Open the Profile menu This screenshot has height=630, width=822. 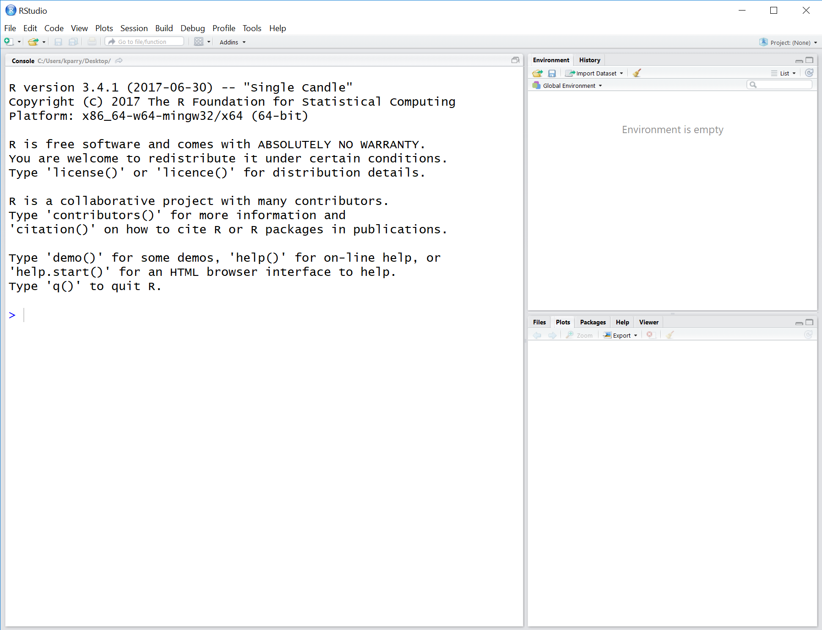(x=224, y=28)
